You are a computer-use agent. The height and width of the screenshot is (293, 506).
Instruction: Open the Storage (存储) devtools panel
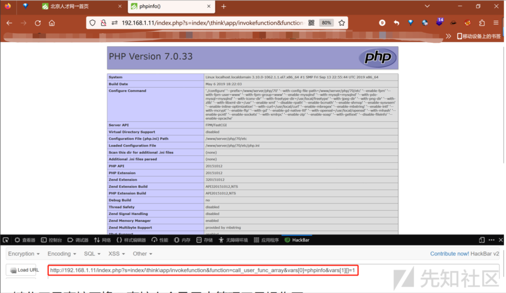205,240
